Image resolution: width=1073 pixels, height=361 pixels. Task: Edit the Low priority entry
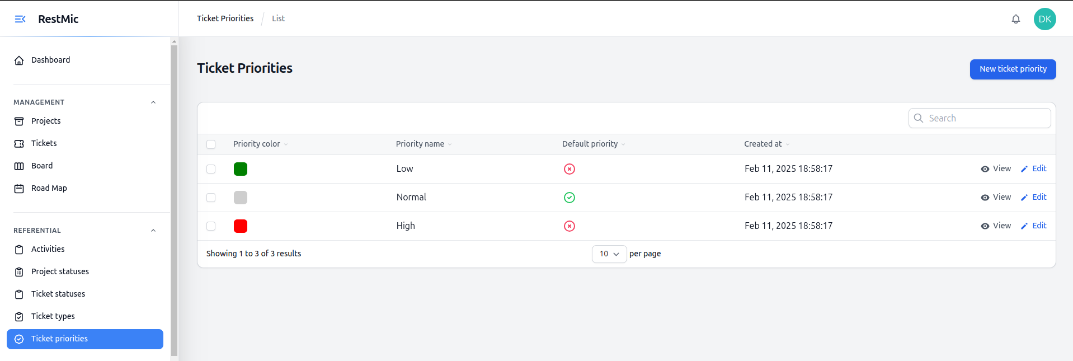click(x=1034, y=169)
